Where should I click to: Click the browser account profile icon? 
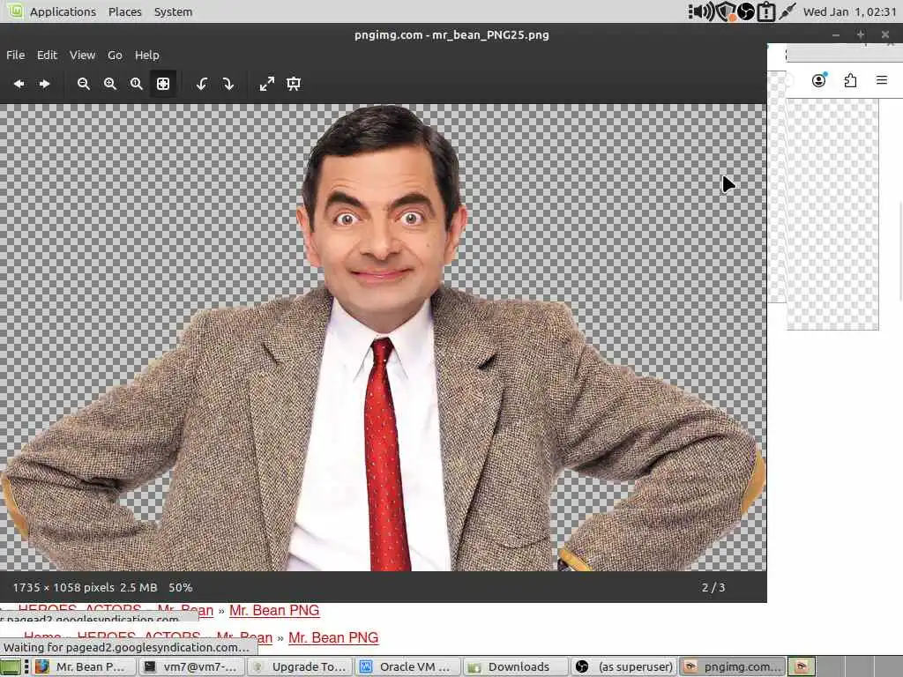pyautogui.click(x=818, y=80)
